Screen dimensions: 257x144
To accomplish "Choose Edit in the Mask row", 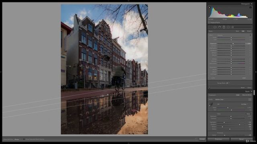I will tap(243, 31).
